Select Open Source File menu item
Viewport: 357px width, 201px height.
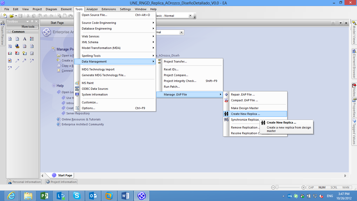point(115,15)
